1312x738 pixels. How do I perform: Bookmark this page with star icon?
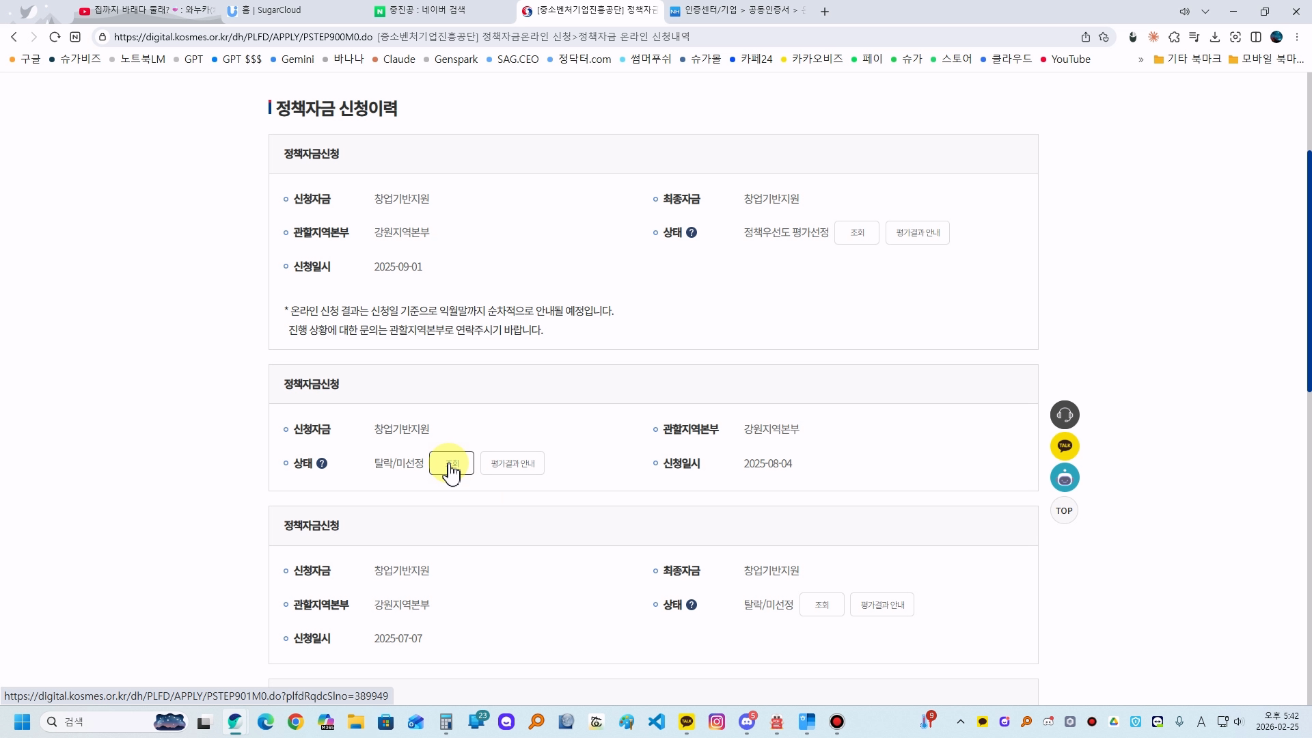[x=1104, y=37]
